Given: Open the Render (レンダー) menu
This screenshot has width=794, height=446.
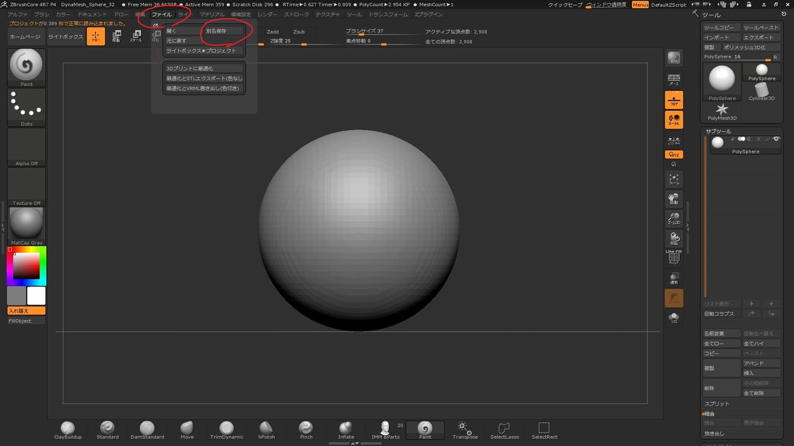Looking at the screenshot, I should 267,14.
